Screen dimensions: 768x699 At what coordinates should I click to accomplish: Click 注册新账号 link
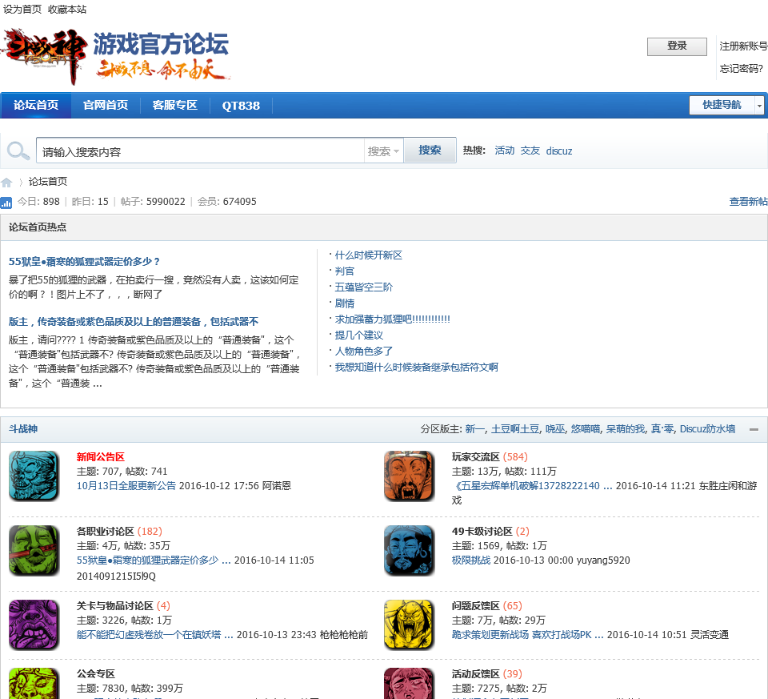coord(743,46)
